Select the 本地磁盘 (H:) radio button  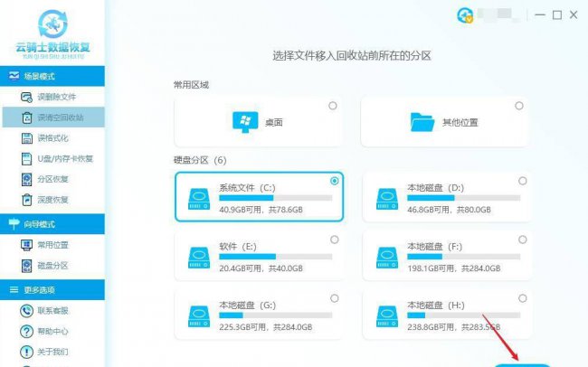click(523, 298)
